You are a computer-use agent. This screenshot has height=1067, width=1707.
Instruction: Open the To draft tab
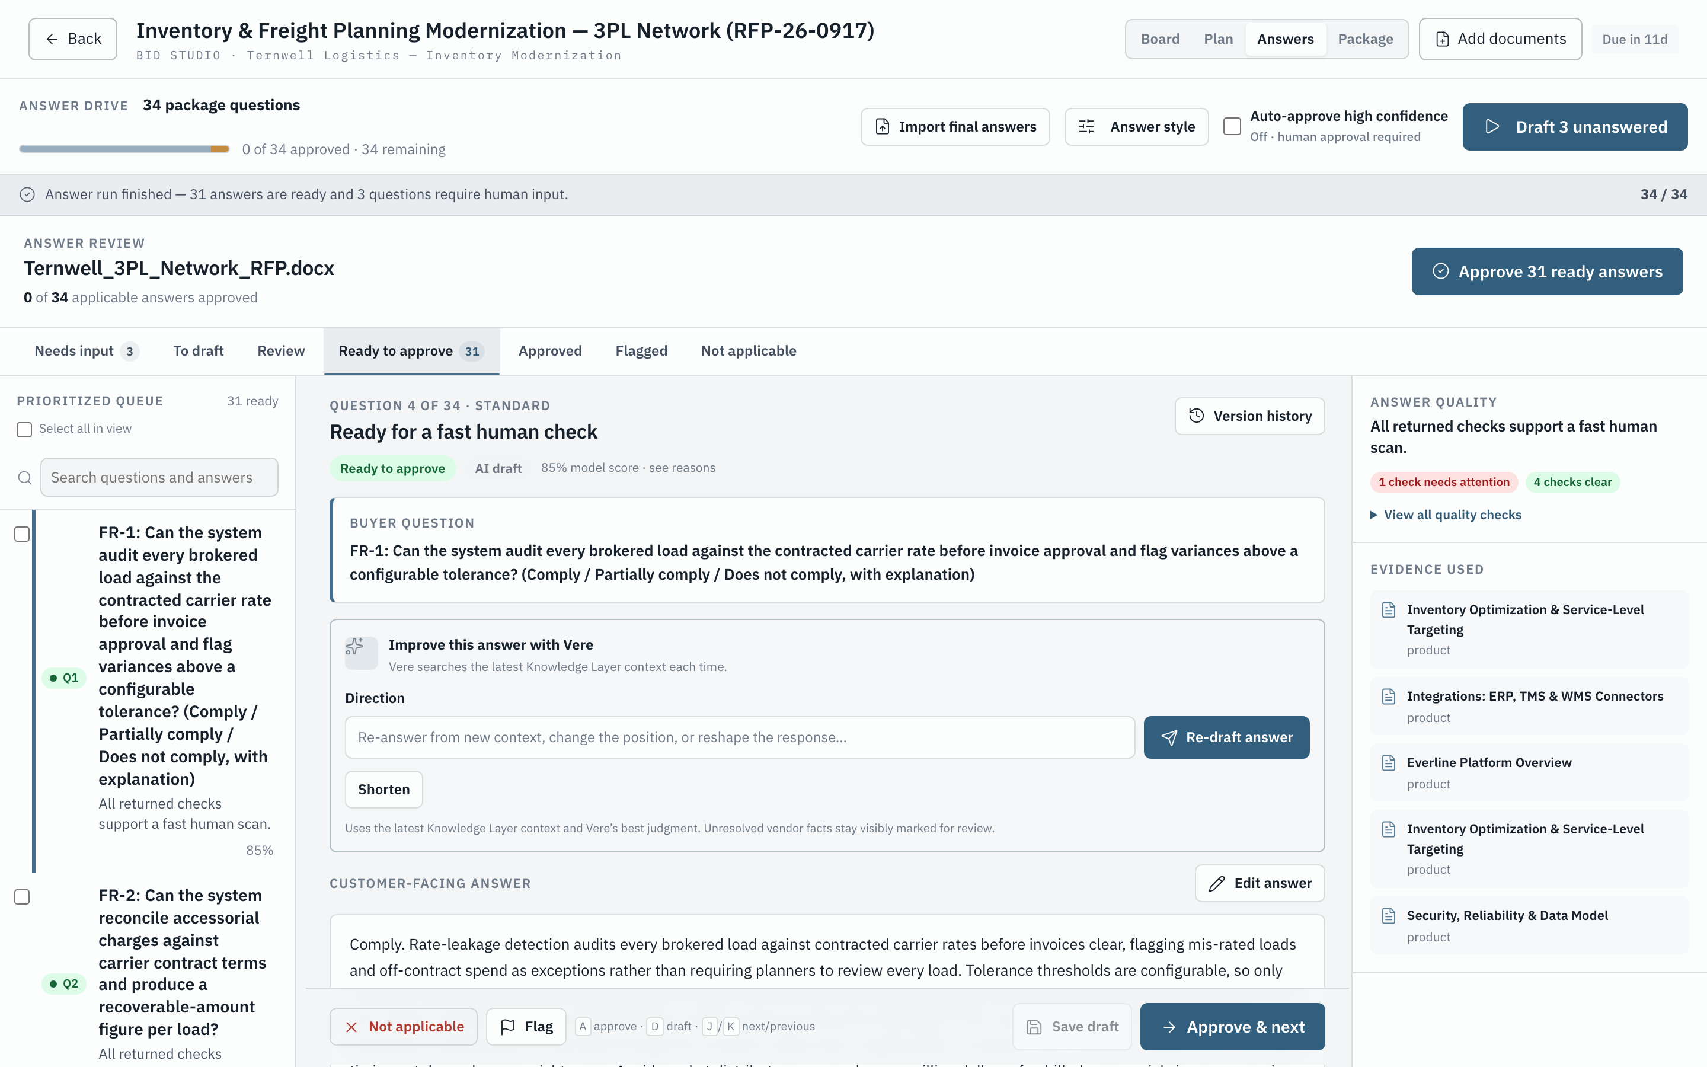[x=198, y=351]
